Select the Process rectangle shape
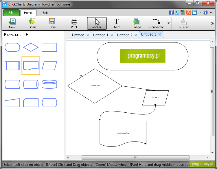This screenshot has height=169, width=217. [x=49, y=47]
